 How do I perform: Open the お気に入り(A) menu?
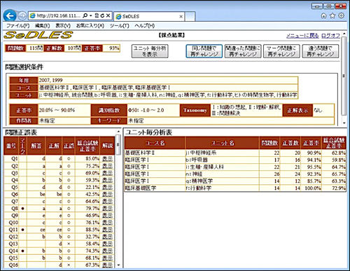90,26
